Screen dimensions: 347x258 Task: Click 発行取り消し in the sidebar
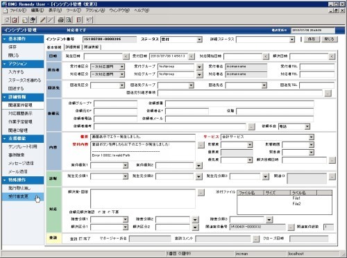(19, 188)
